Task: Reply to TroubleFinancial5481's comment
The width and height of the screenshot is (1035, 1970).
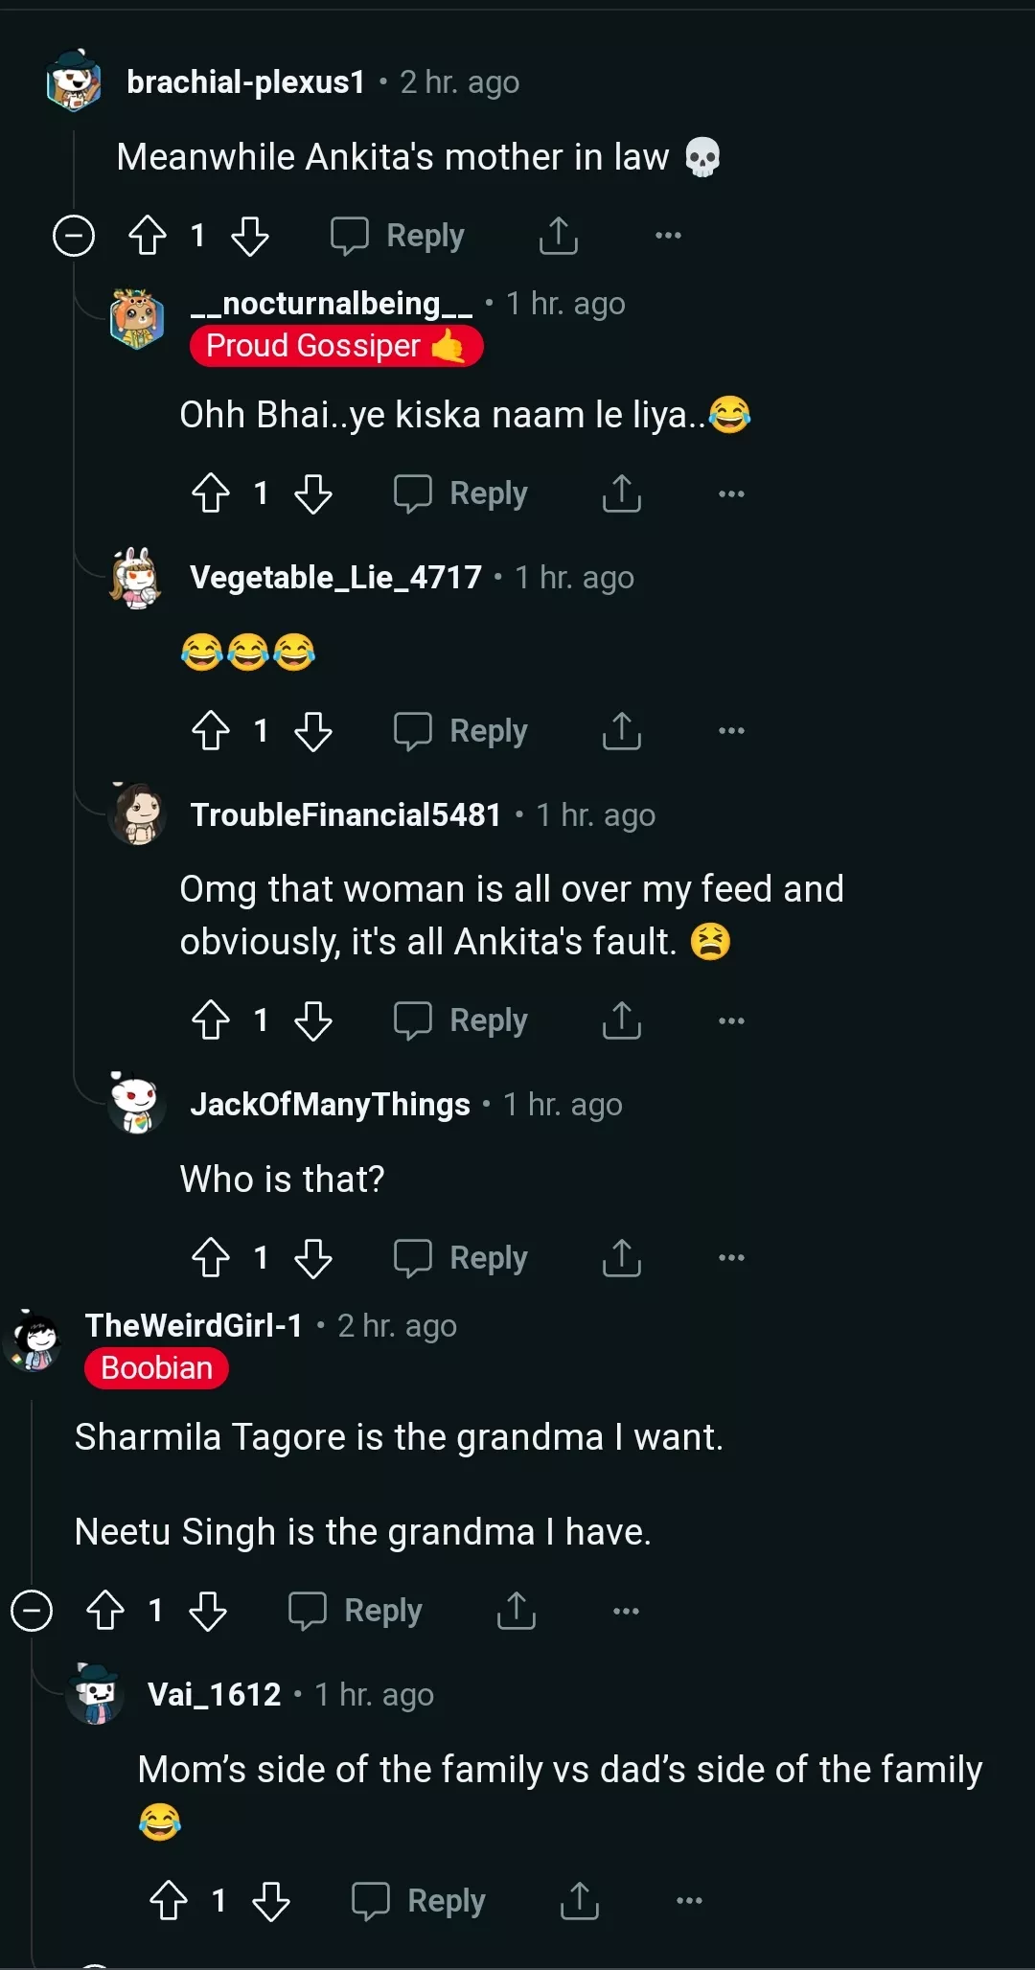Action: (x=462, y=1020)
